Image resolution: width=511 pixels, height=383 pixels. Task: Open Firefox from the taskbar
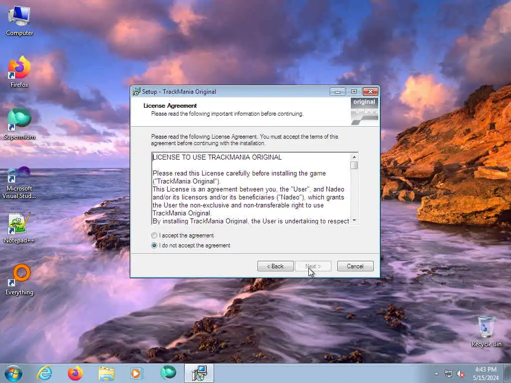(x=75, y=373)
